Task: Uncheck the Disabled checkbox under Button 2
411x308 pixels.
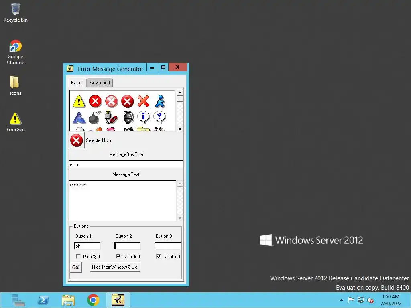Action: [118, 256]
